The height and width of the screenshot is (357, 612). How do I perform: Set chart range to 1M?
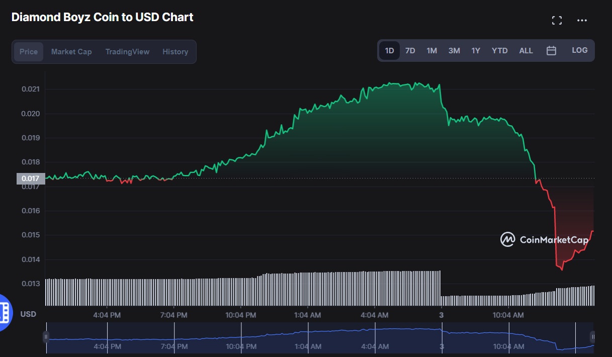[431, 51]
